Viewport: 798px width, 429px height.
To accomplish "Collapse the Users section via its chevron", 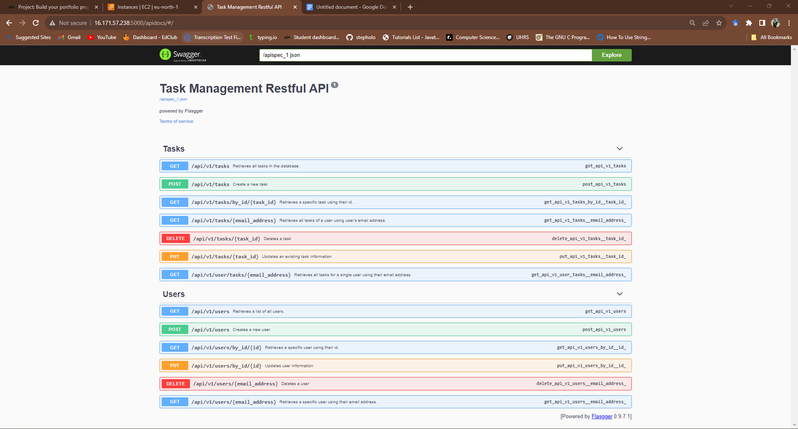I will click(619, 294).
